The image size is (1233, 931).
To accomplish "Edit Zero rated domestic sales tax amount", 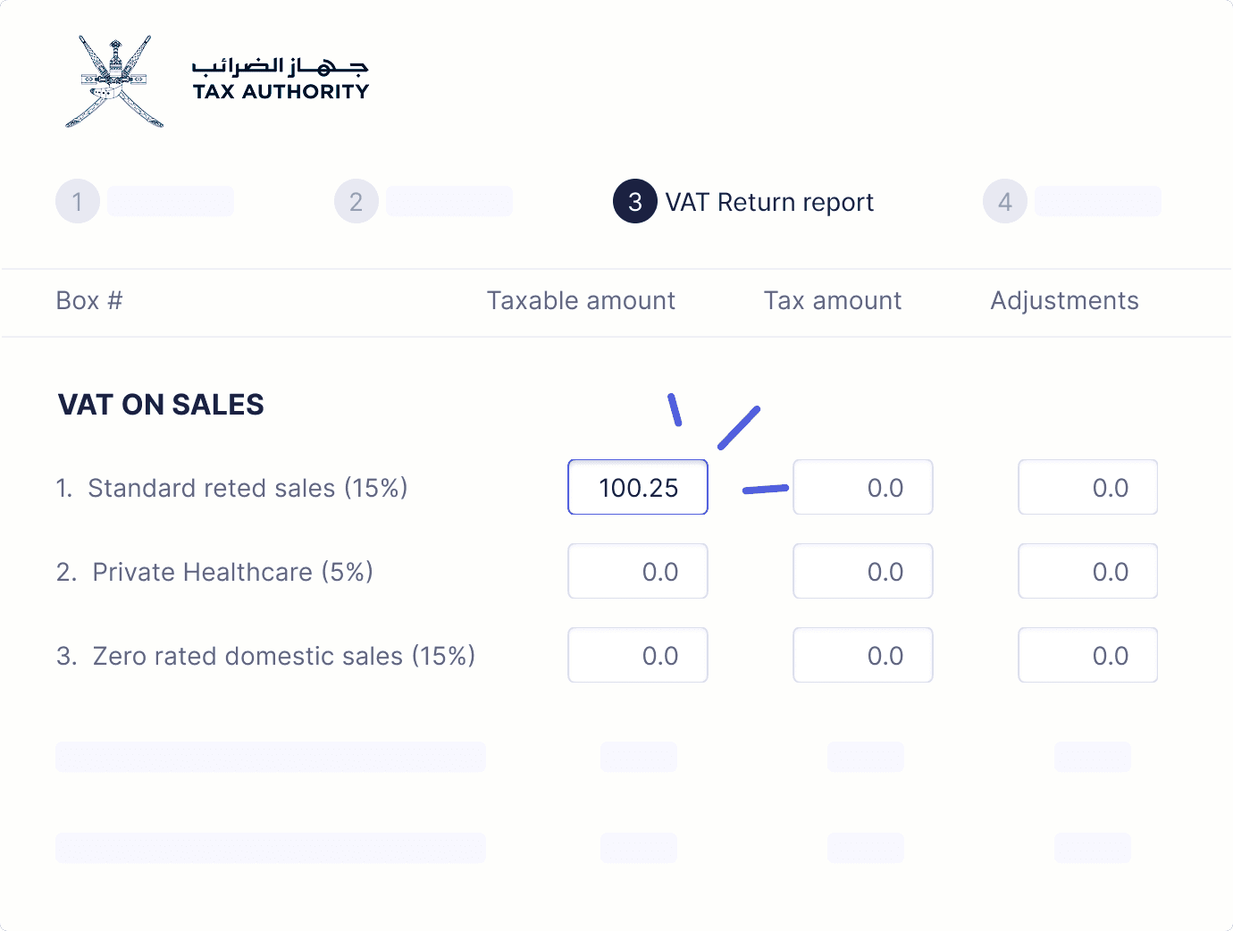I will [x=863, y=655].
